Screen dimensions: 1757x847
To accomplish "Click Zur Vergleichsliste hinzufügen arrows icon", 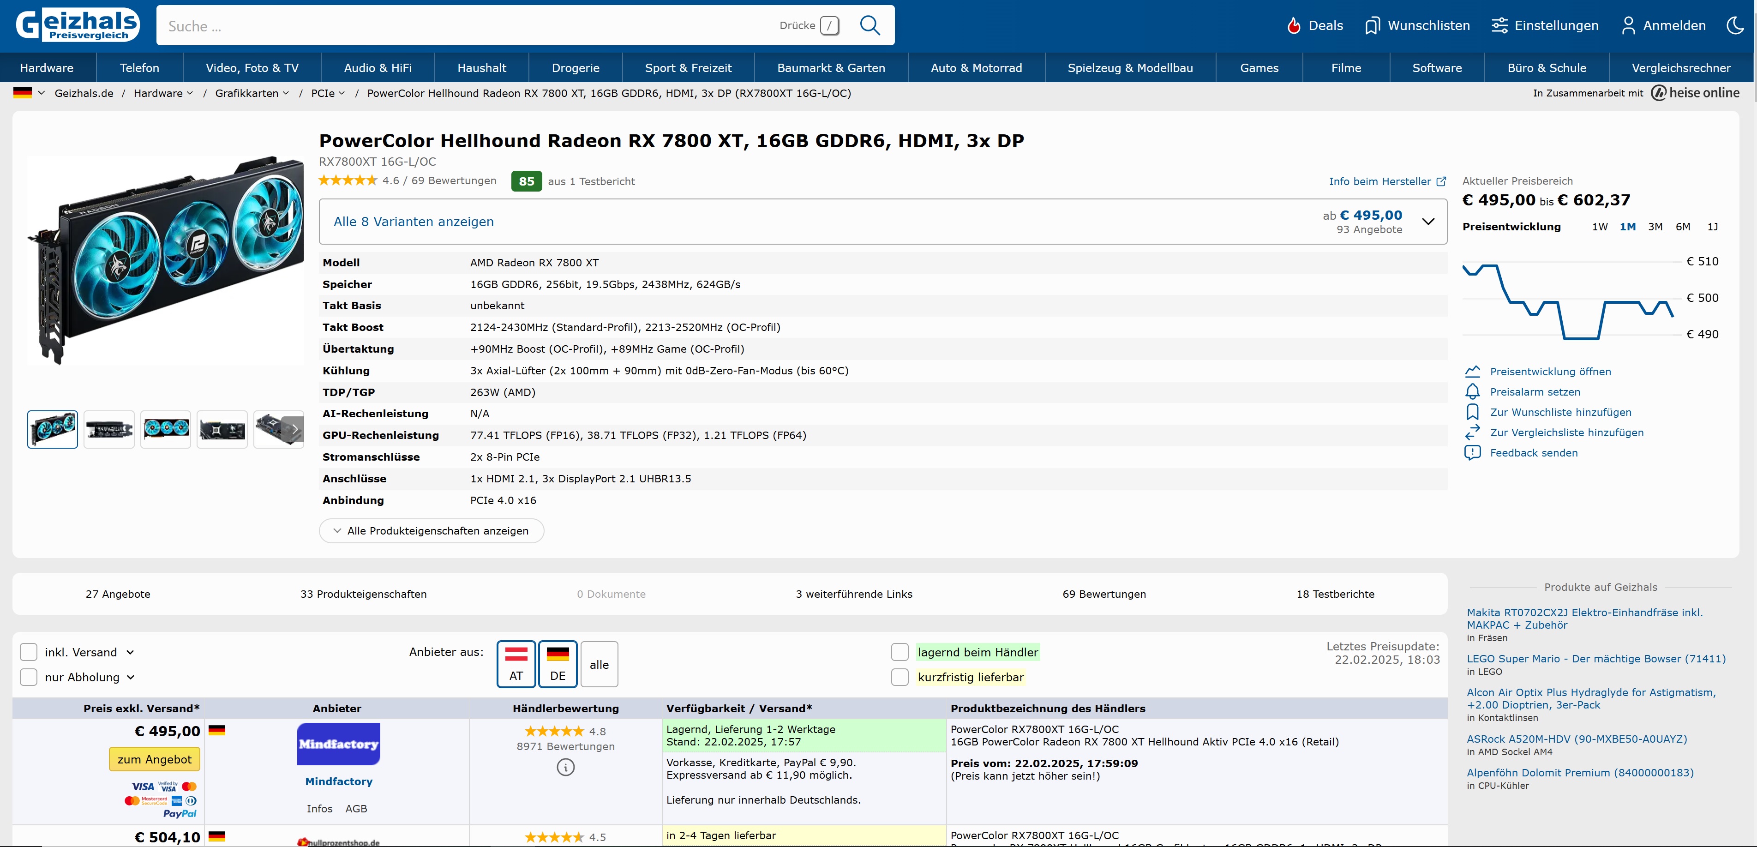I will (x=1473, y=433).
